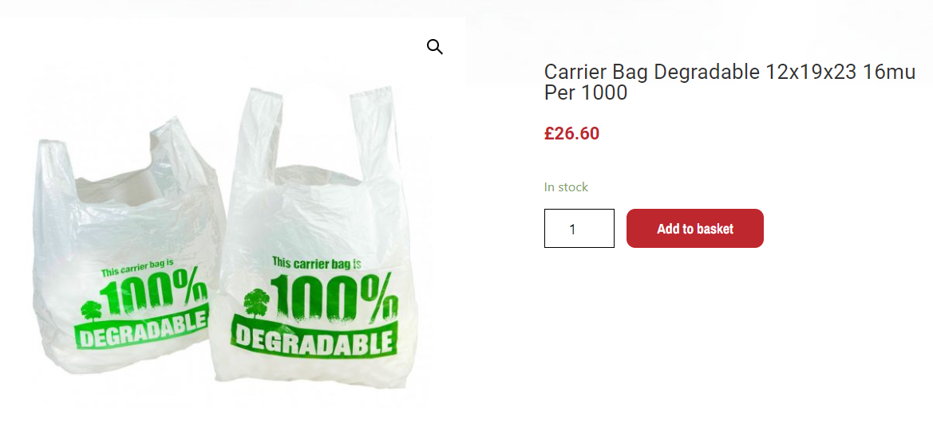
Task: Click the tree logo on the left bag
Action: (x=91, y=311)
